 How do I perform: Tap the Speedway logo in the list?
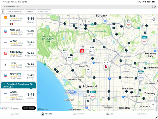pyautogui.click(x=6, y=53)
